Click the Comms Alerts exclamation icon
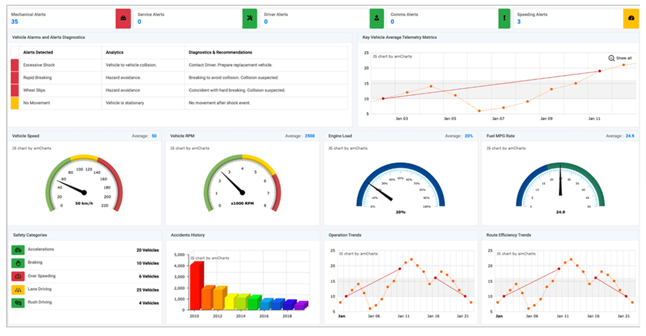This screenshot has width=646, height=336. [x=504, y=19]
